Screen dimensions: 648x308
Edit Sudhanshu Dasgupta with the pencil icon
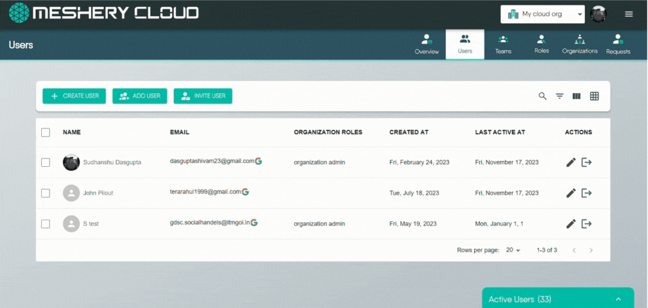tap(571, 162)
